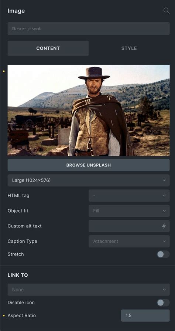This screenshot has height=331, width=175.
Task: Open the Link To None dropdown
Action: [x=89, y=290]
